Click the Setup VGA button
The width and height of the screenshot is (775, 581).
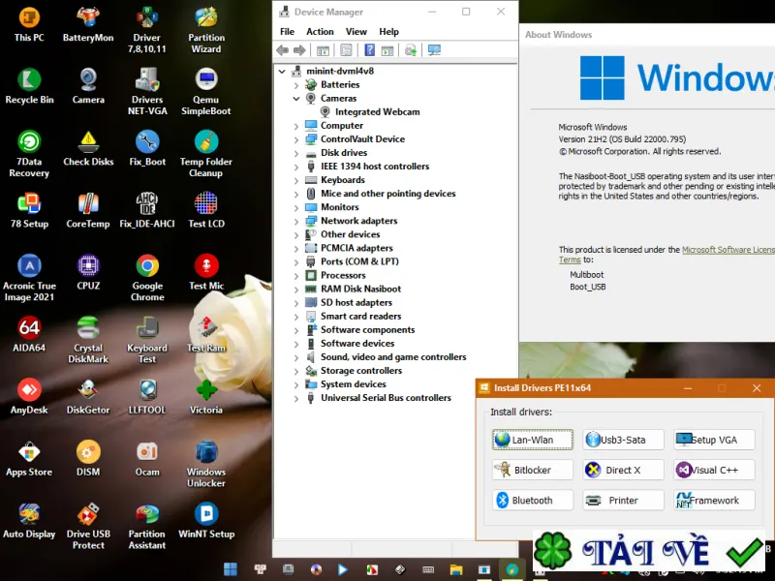tap(714, 440)
